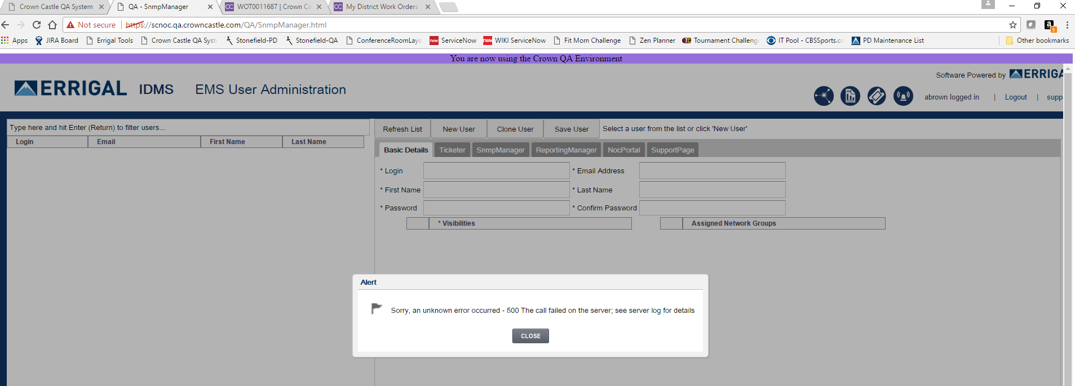Click the New User button
Image resolution: width=1075 pixels, height=386 pixels.
458,129
